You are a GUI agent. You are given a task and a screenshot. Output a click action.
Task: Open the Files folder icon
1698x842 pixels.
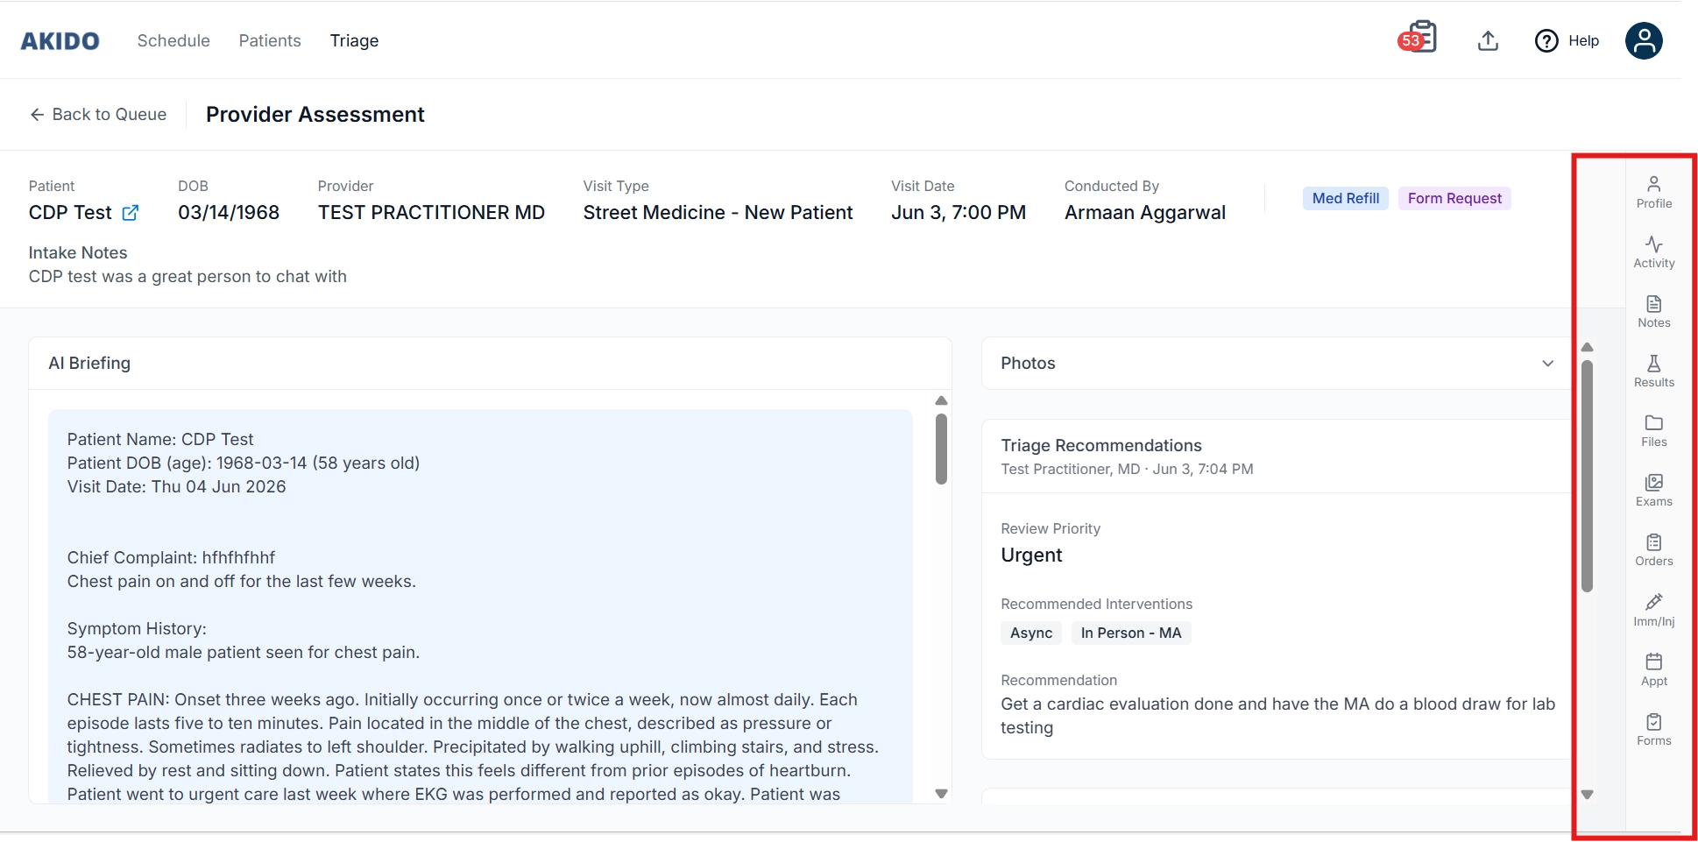(x=1653, y=430)
